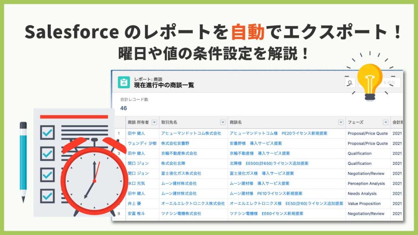Open account 株式会社安曇野
This screenshot has width=418, height=235.
pyautogui.click(x=175, y=143)
